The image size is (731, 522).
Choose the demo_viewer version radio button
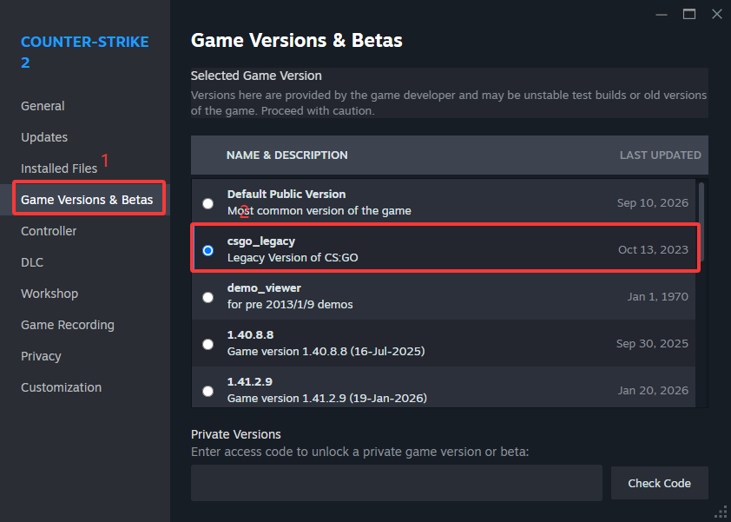tap(207, 297)
